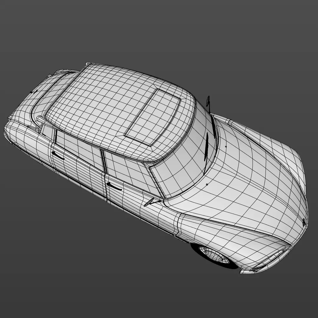318x318 pixels.
Task: Click the hood emblem at the car's nose
Action: [x=304, y=222]
